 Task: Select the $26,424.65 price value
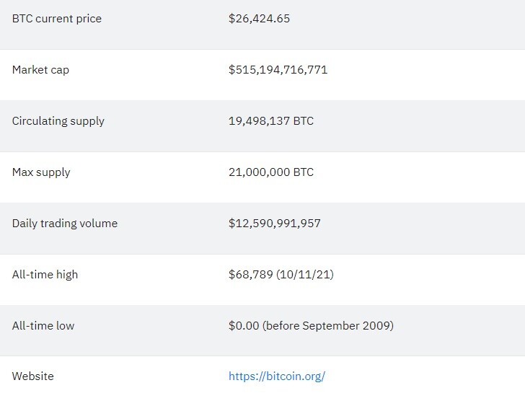point(259,19)
